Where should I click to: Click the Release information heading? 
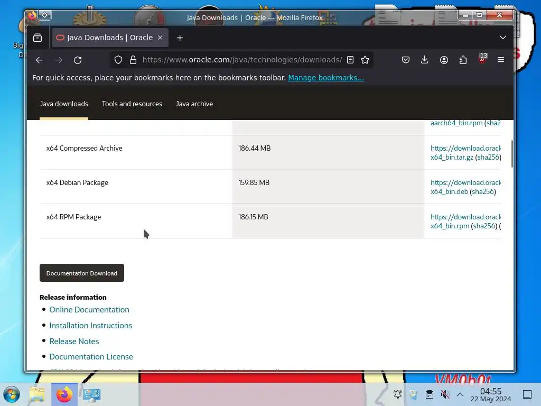coord(73,297)
